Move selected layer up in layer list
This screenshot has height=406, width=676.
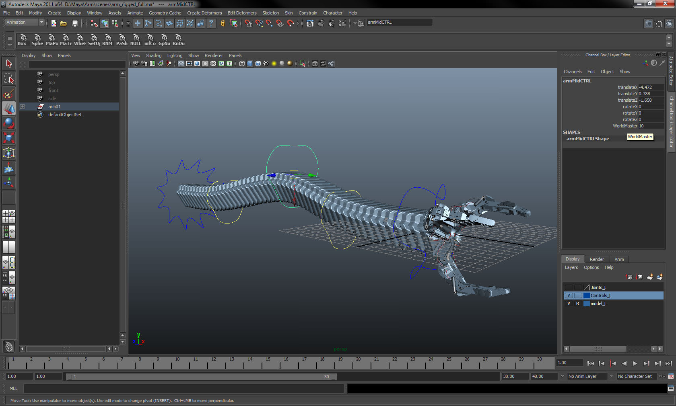coord(630,277)
